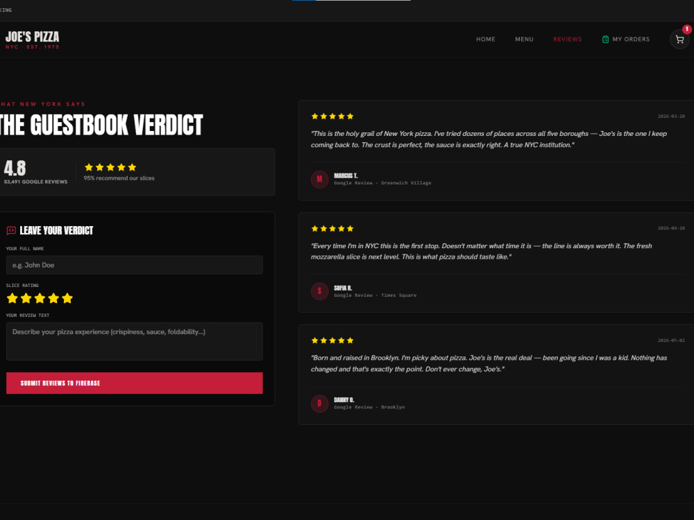Click The Guestbook Verdict heading
The width and height of the screenshot is (694, 520).
pos(101,125)
